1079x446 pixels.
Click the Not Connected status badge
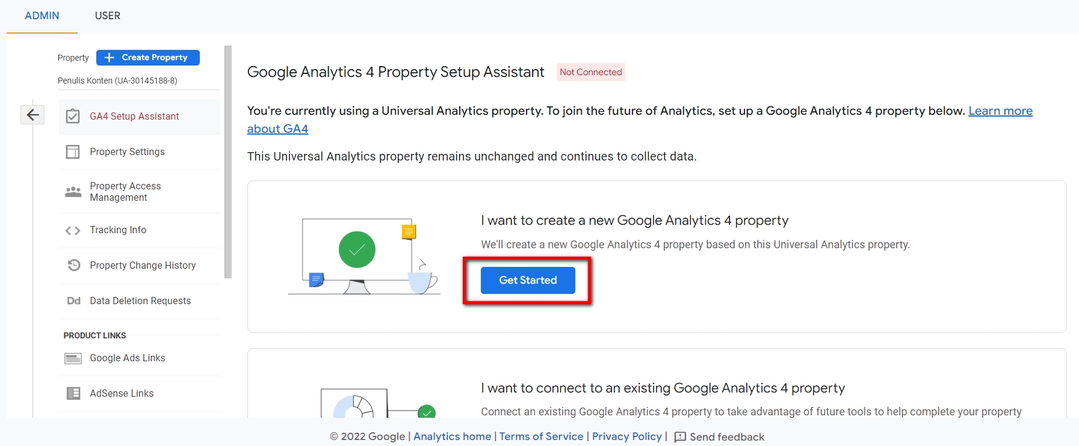coord(590,72)
